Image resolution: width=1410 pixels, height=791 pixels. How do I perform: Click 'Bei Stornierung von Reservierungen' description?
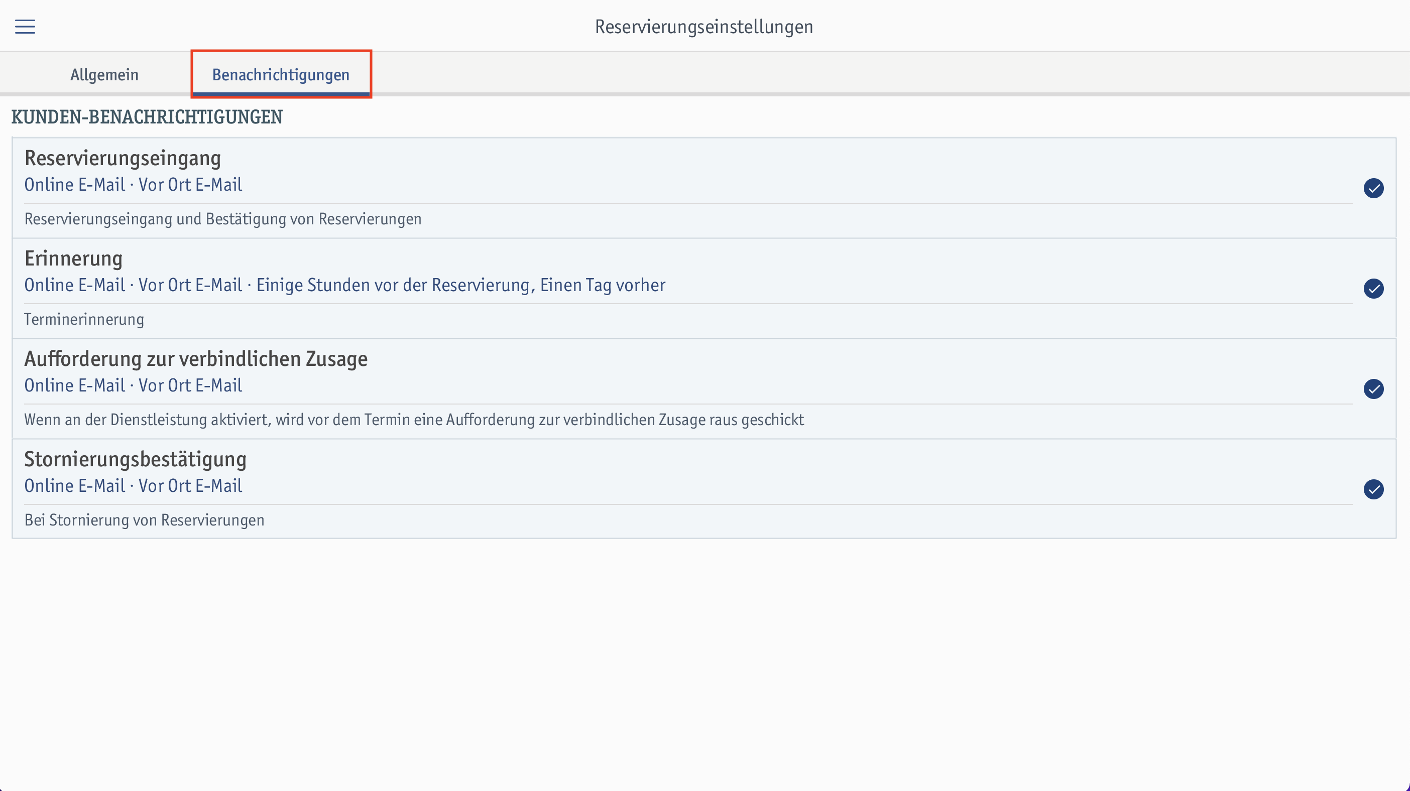[145, 519]
